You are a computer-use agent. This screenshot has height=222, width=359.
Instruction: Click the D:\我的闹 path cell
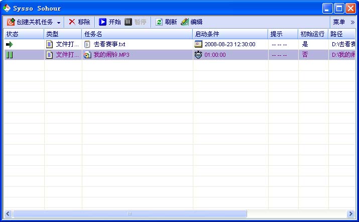[343, 55]
